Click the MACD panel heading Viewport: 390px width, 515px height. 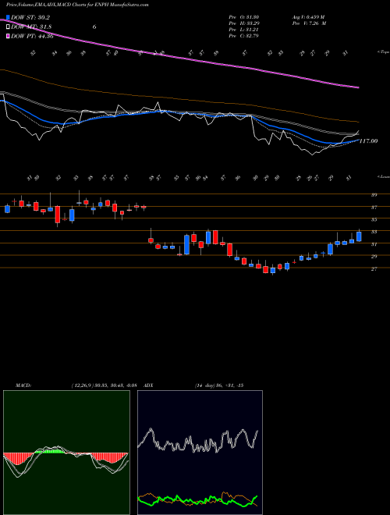pyautogui.click(x=23, y=385)
